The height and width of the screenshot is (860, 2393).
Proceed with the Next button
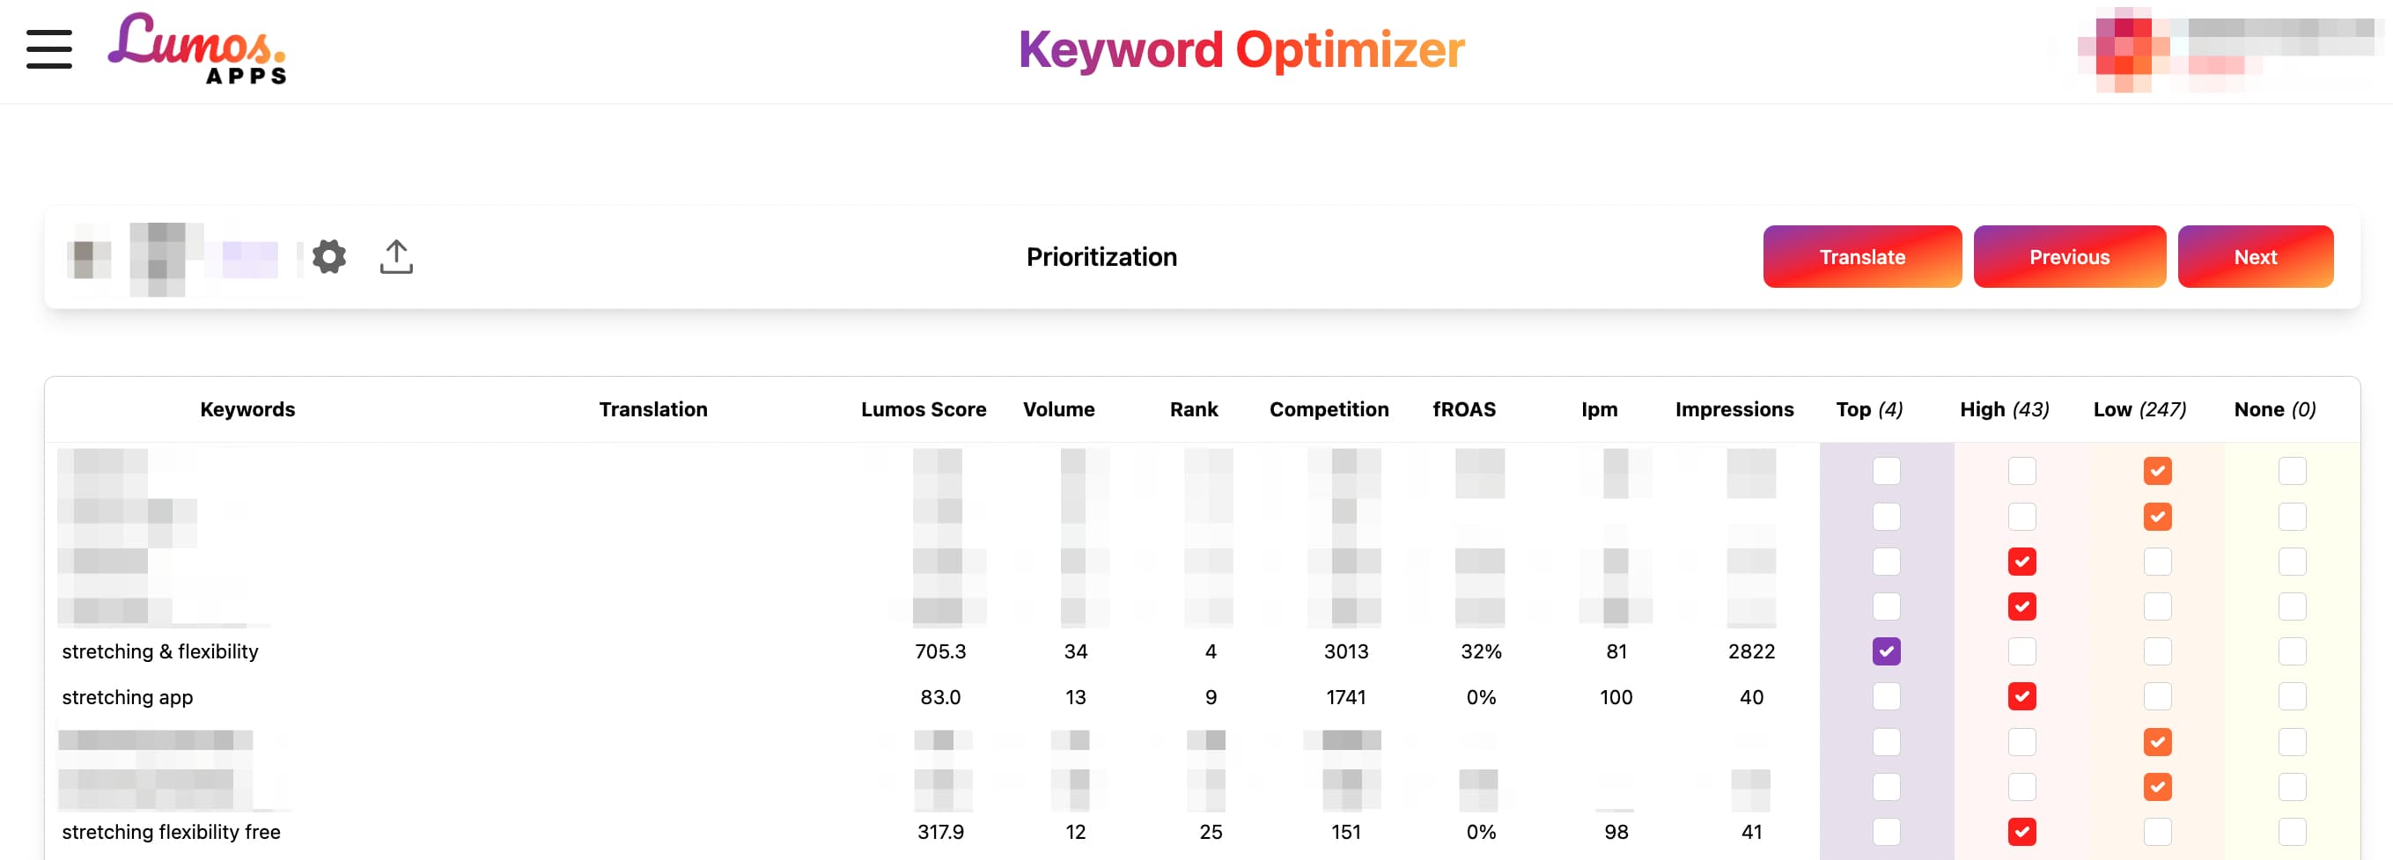coord(2255,256)
